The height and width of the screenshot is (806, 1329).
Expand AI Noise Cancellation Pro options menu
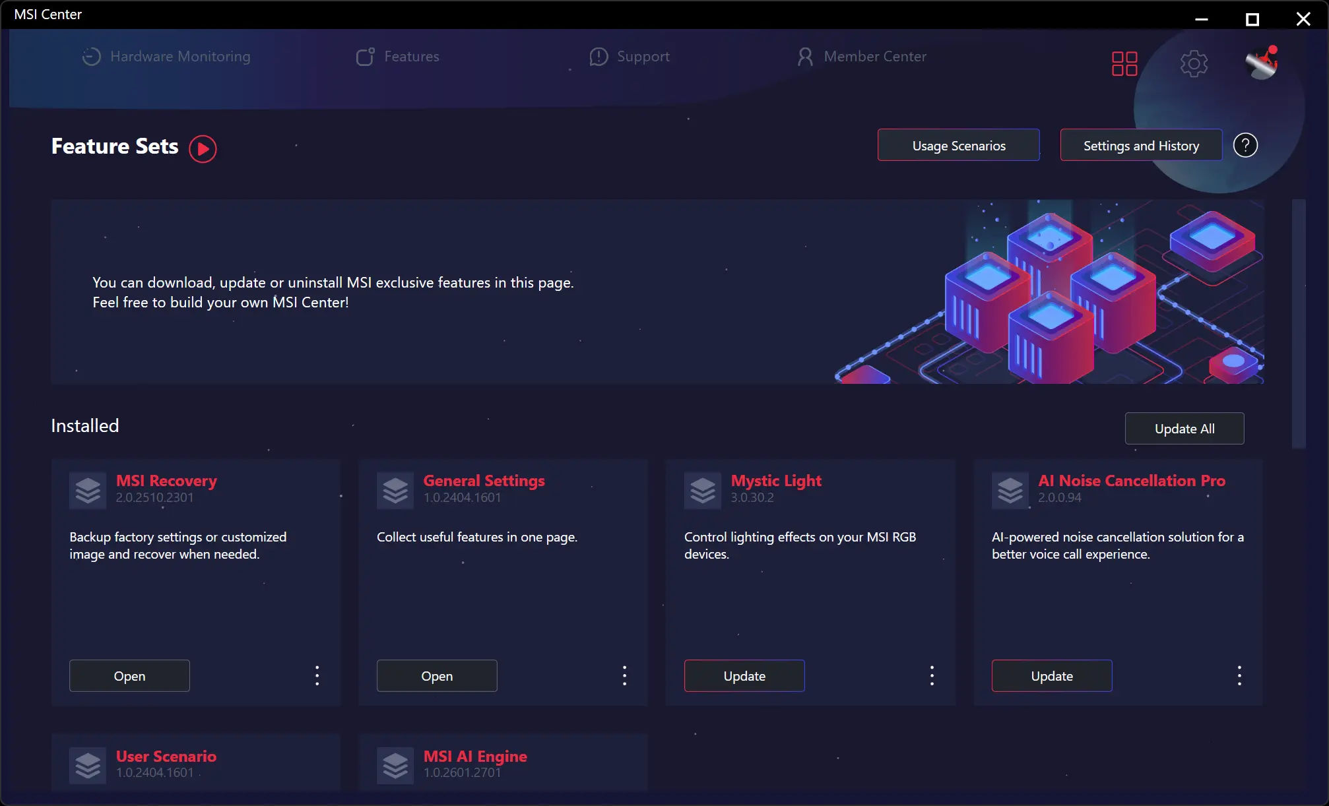pos(1240,675)
